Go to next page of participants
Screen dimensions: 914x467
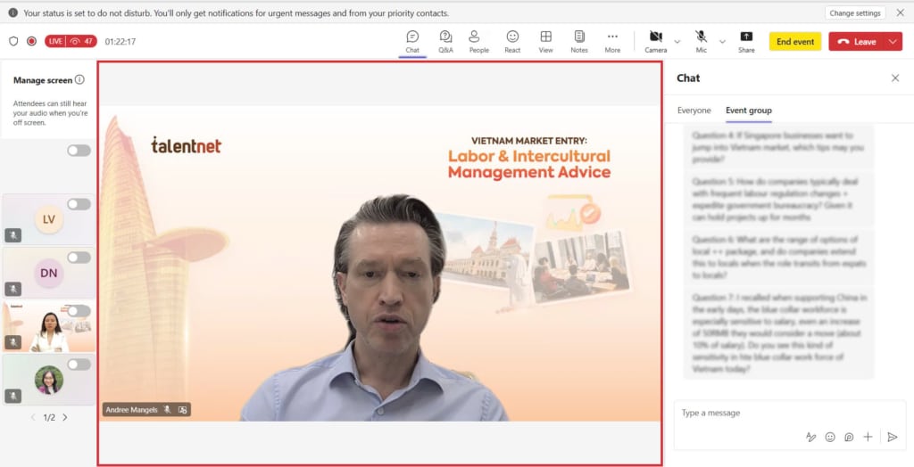point(65,417)
